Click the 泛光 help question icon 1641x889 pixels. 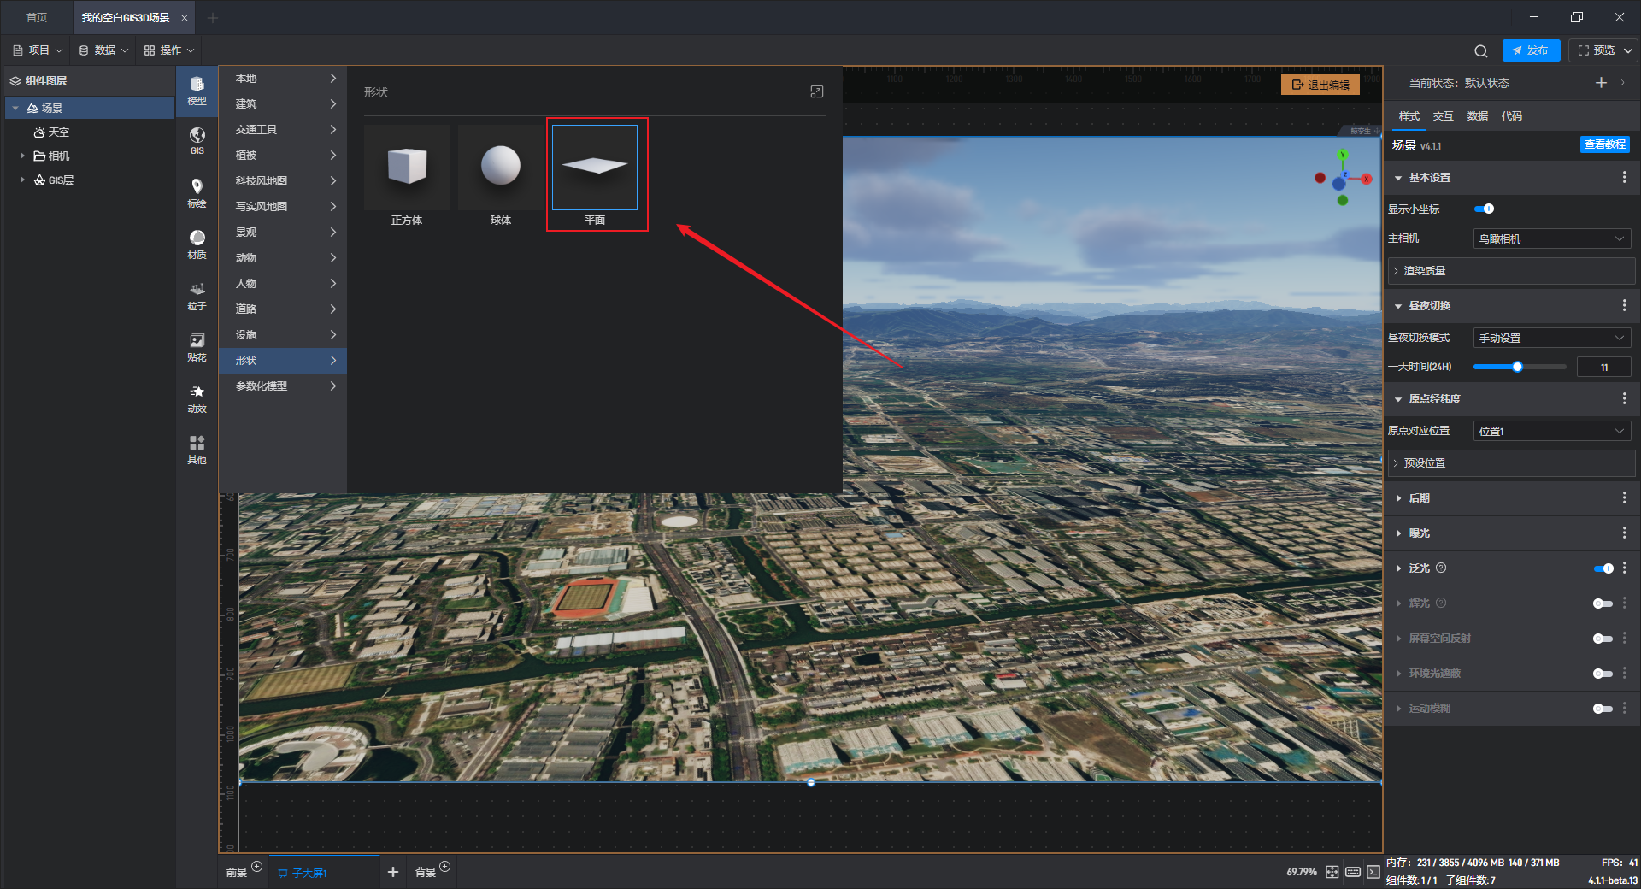[1441, 568]
